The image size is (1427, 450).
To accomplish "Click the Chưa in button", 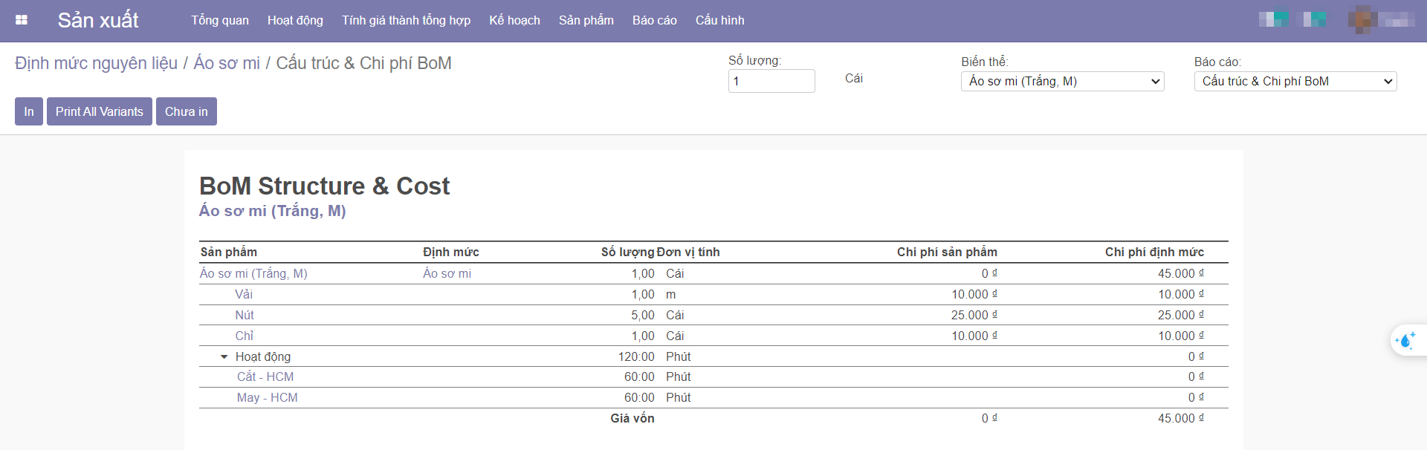I will pyautogui.click(x=186, y=111).
